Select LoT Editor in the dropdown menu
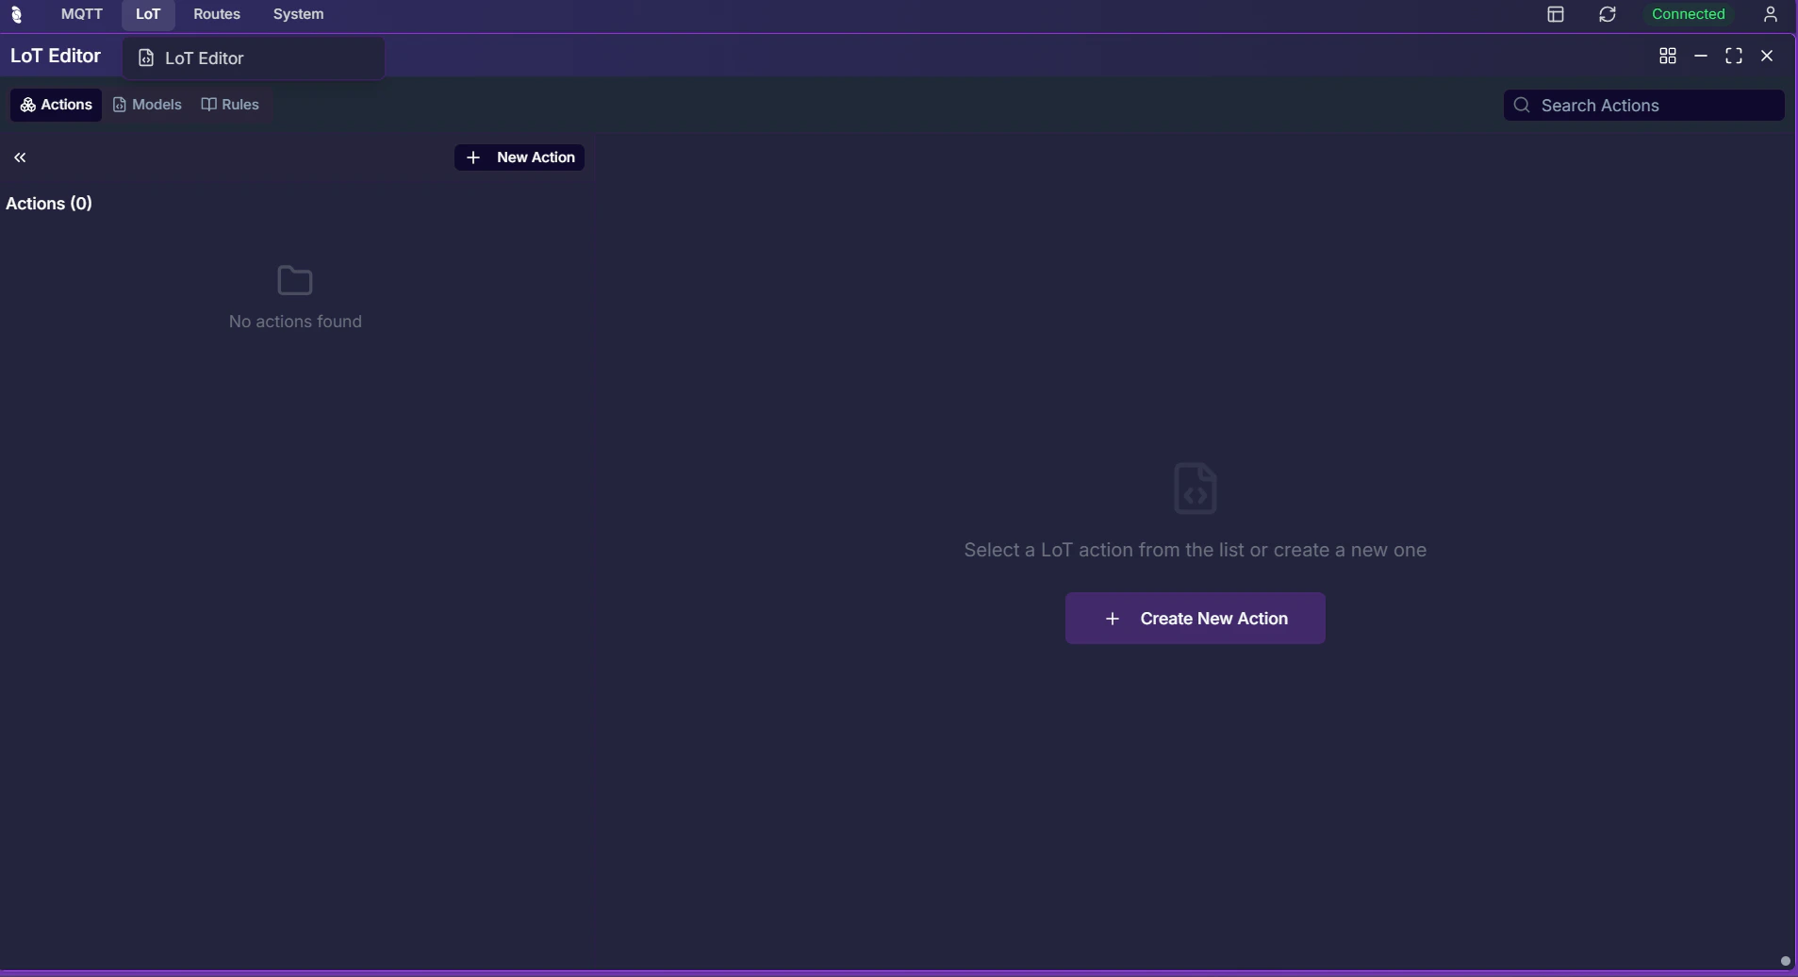1798x977 pixels. (x=254, y=58)
